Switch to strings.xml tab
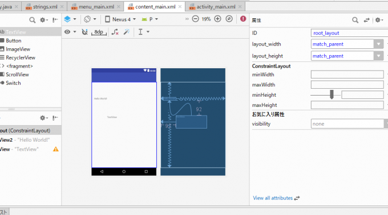 [x=45, y=7]
